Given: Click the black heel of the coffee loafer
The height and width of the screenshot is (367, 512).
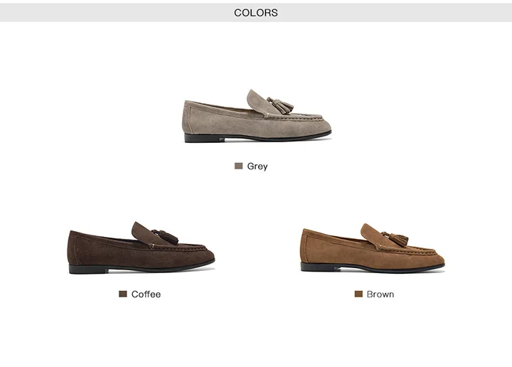Looking at the screenshot, I should pyautogui.click(x=88, y=270).
